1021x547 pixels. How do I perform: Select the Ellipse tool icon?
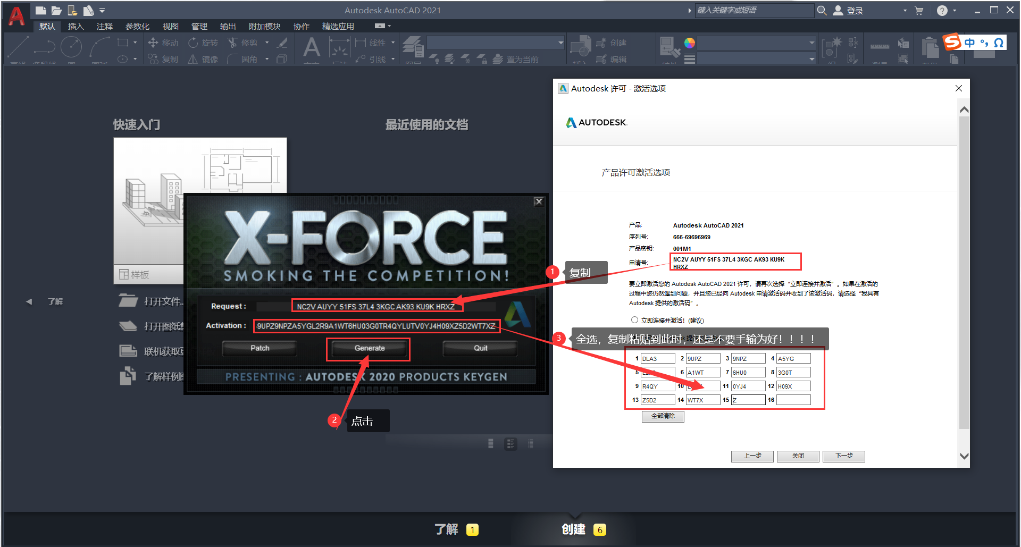pyautogui.click(x=122, y=59)
